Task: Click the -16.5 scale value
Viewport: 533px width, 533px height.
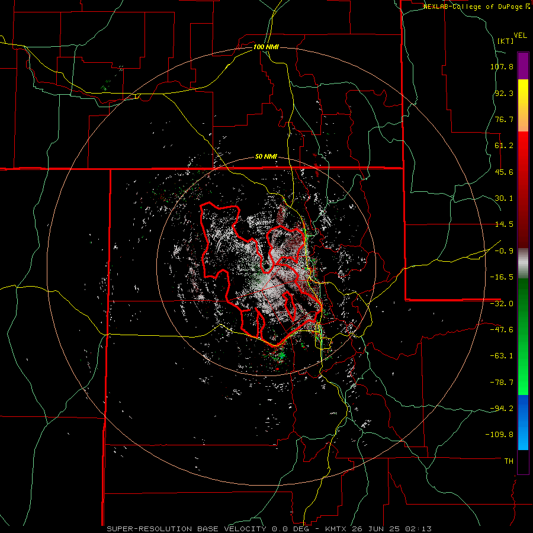Action: (x=502, y=277)
